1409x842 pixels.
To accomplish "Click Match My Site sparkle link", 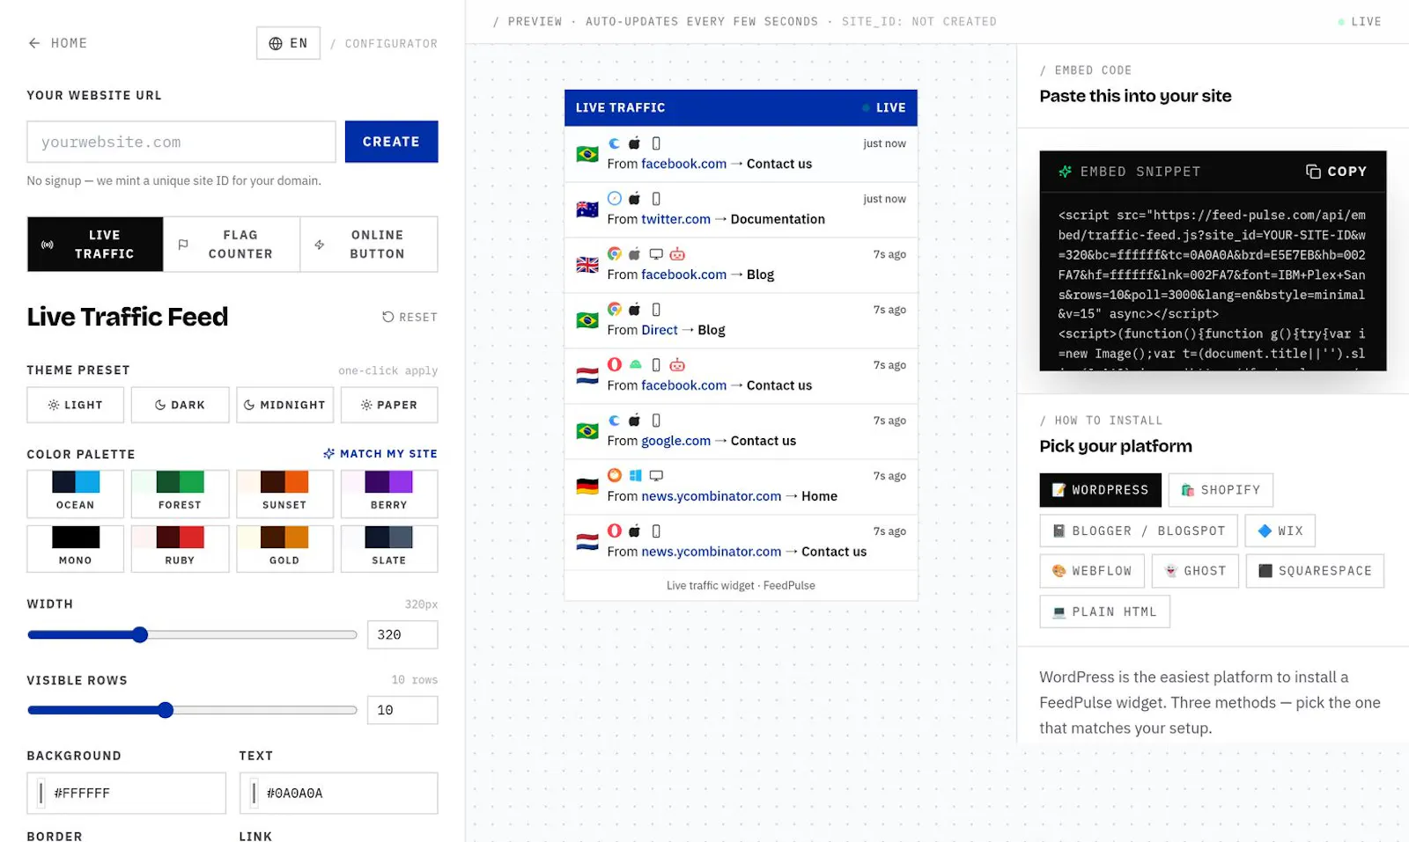I will 380,454.
